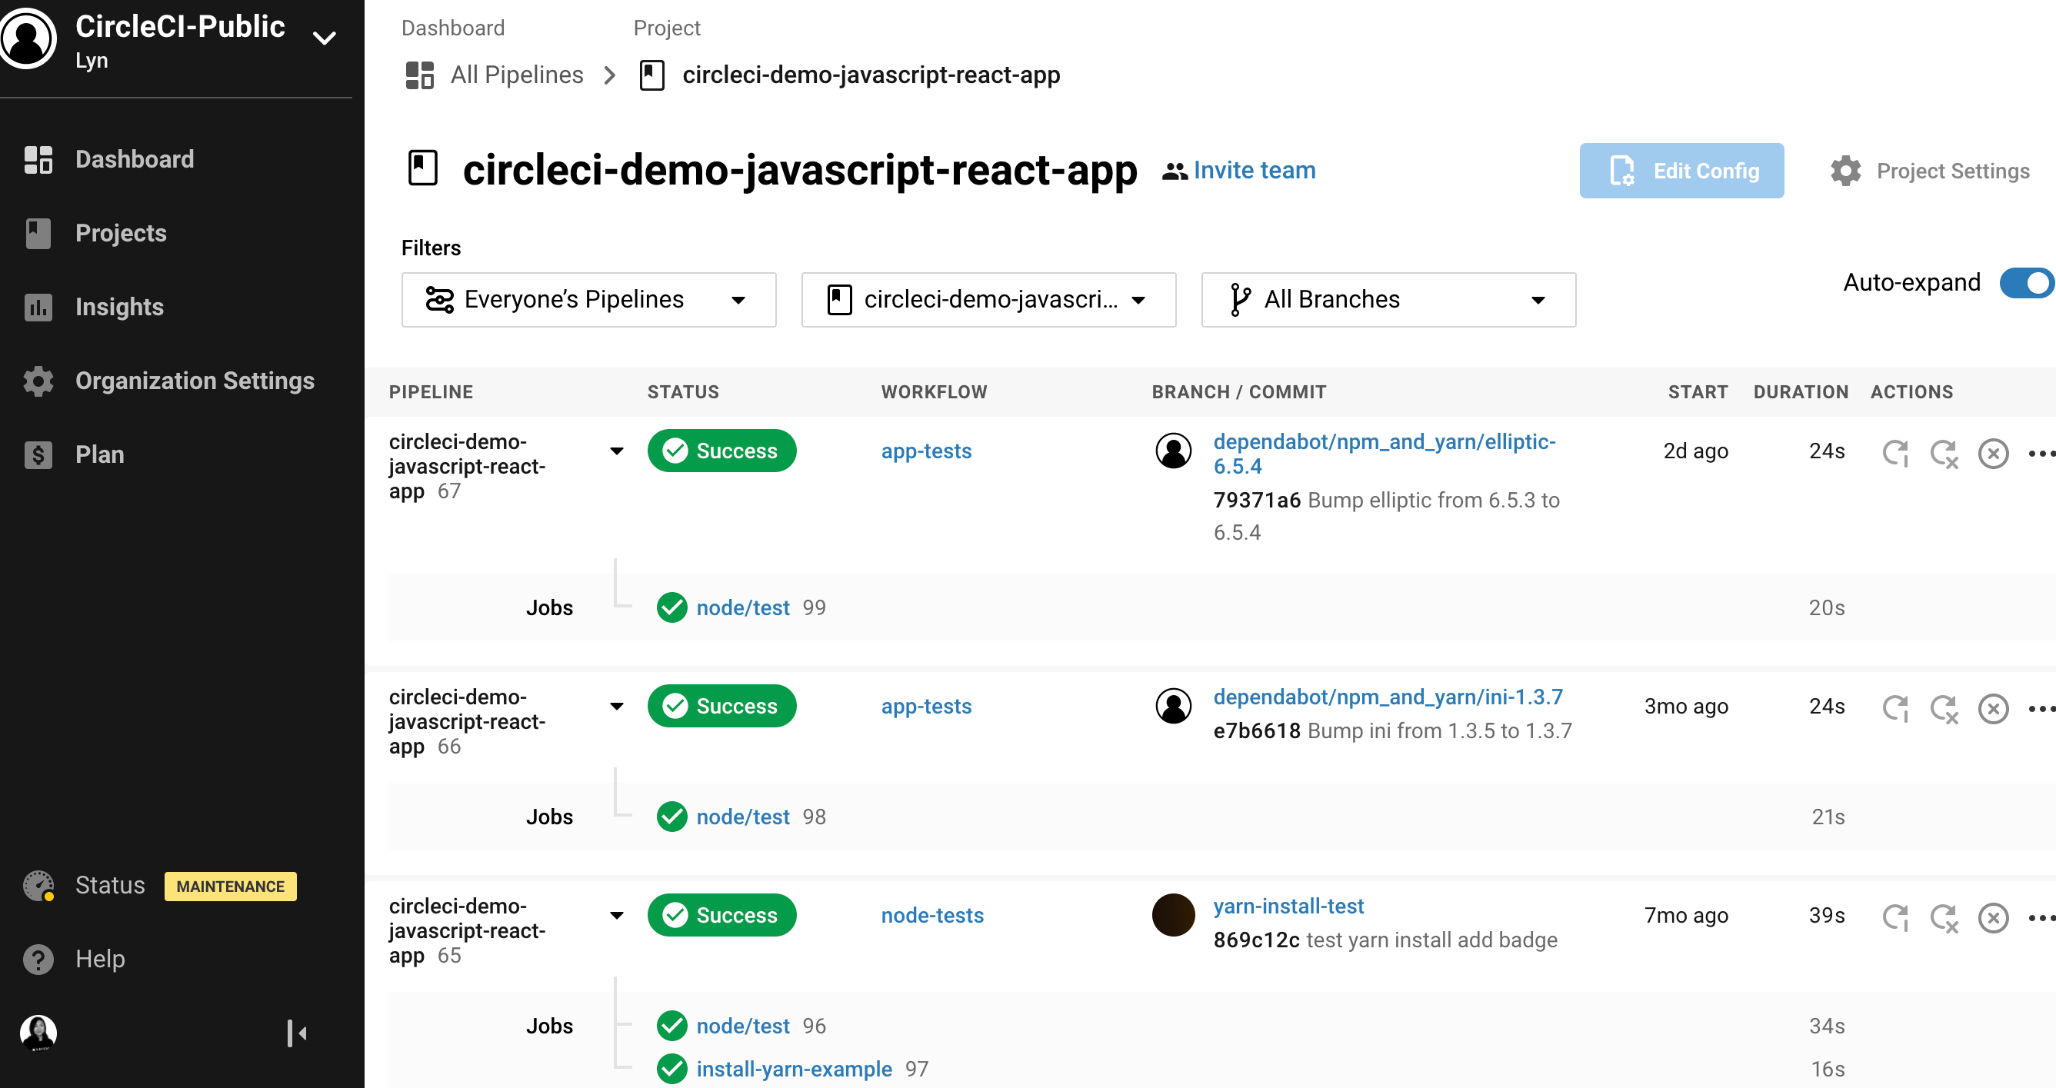Open the Everyone's Pipelines filter dropdown
Image resolution: width=2056 pixels, height=1088 pixels.
pos(588,300)
